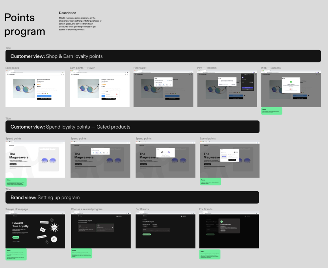The image size is (328, 268).
Task: Click the Brand Tokens circle on Soloyal Homepage
Action: click(x=54, y=239)
